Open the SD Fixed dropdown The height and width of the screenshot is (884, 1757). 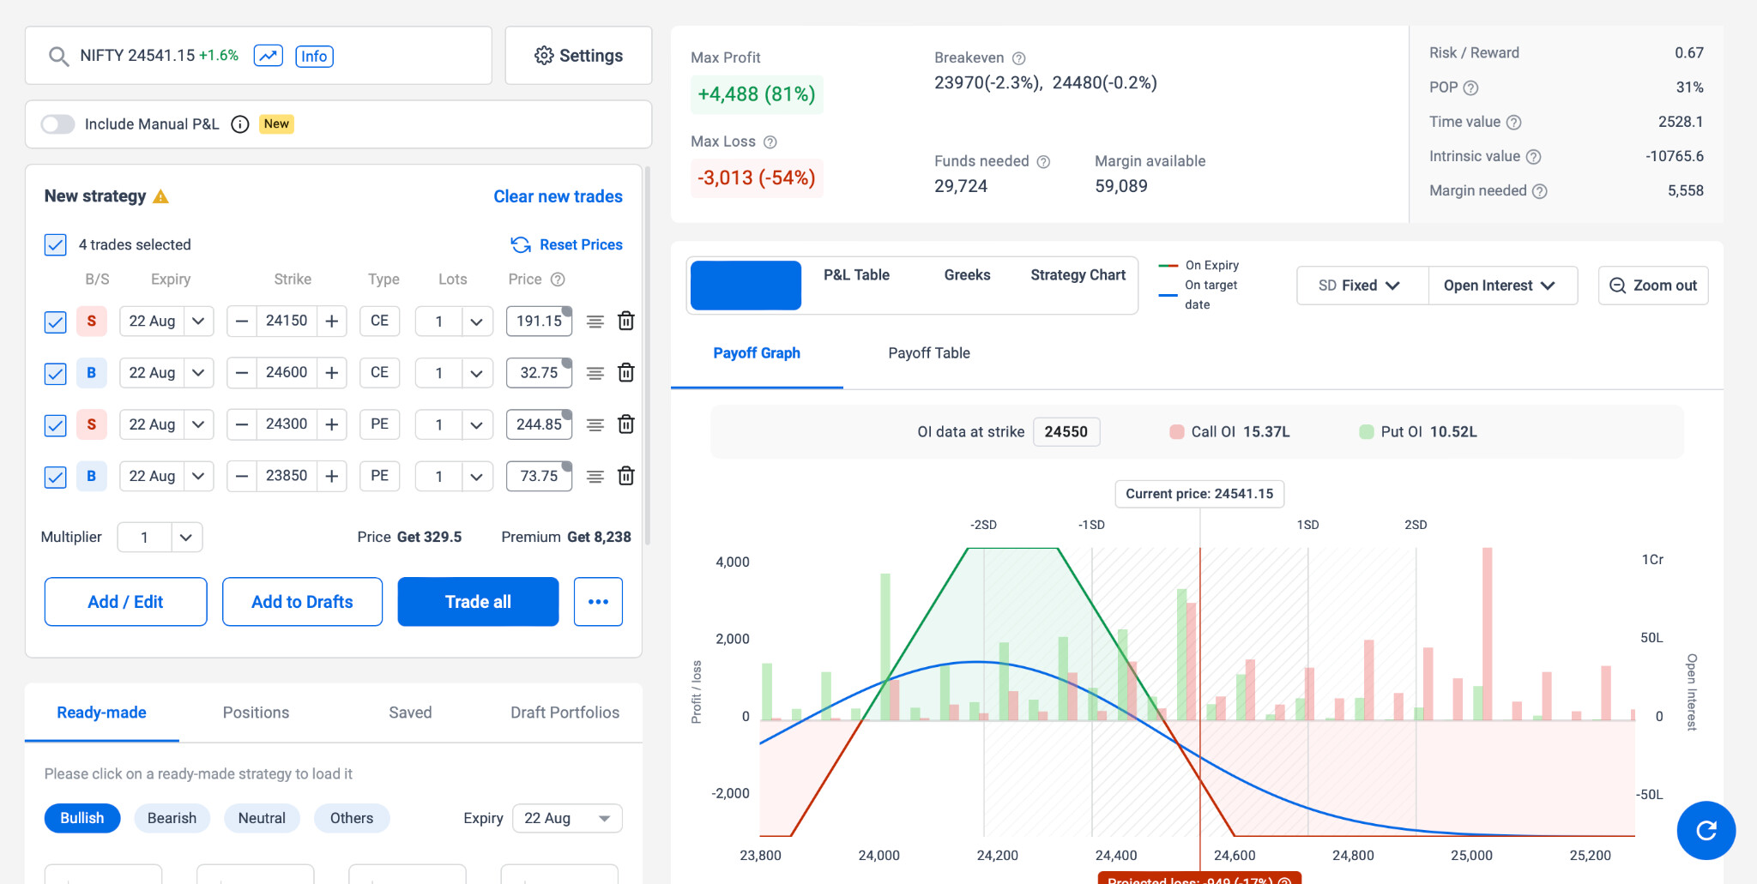1361,286
